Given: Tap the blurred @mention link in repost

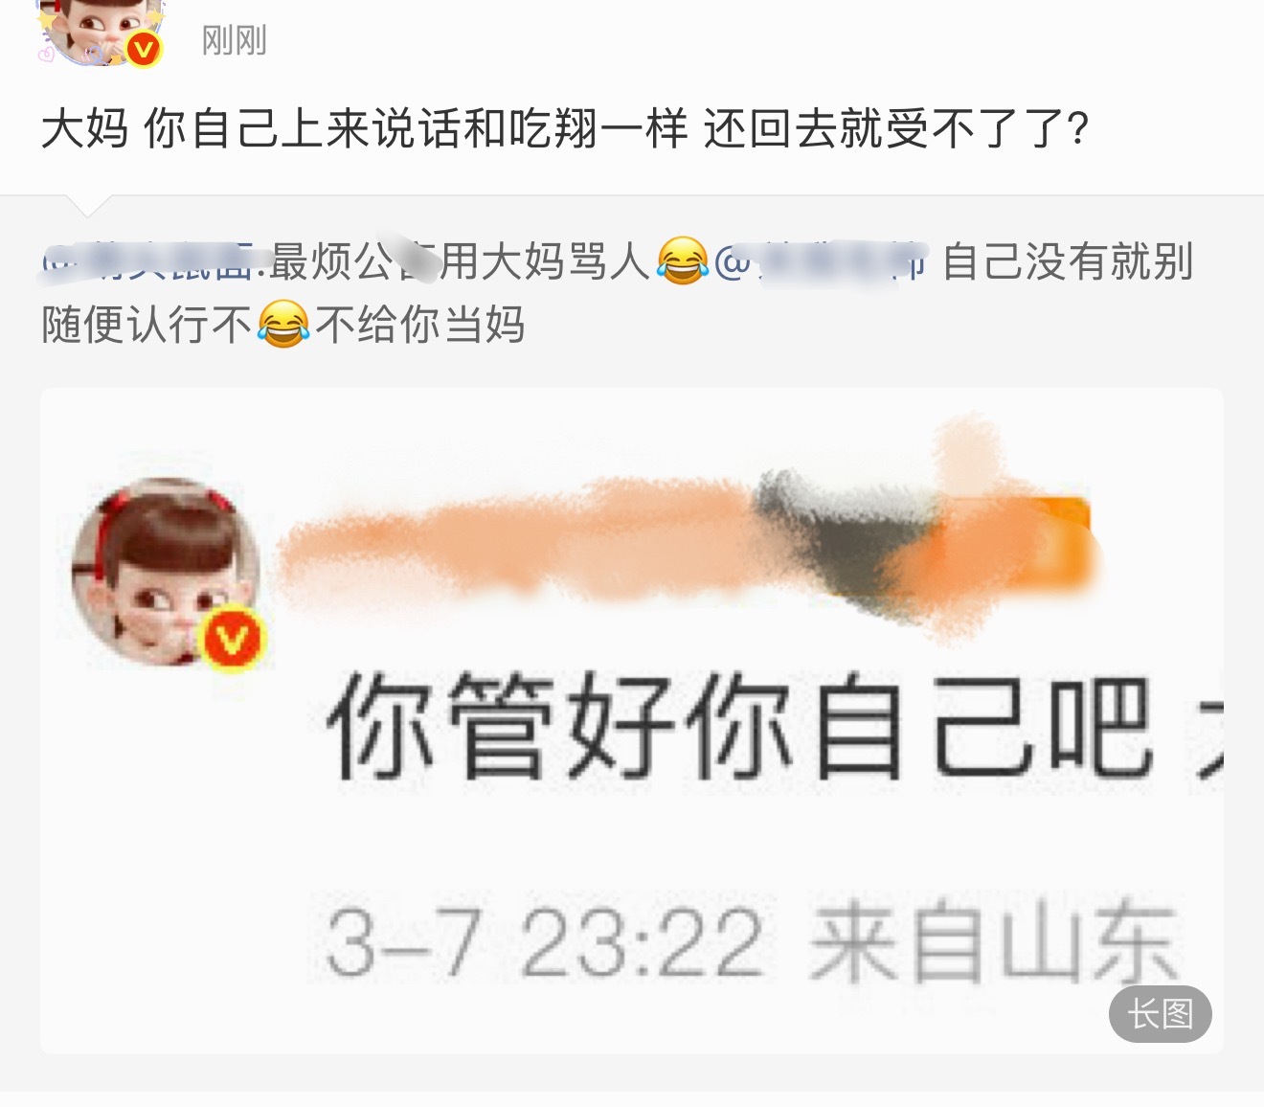Looking at the screenshot, I should point(821,261).
